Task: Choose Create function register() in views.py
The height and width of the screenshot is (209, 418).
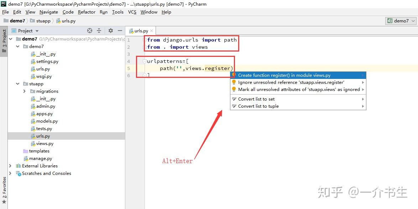Action: [298, 75]
